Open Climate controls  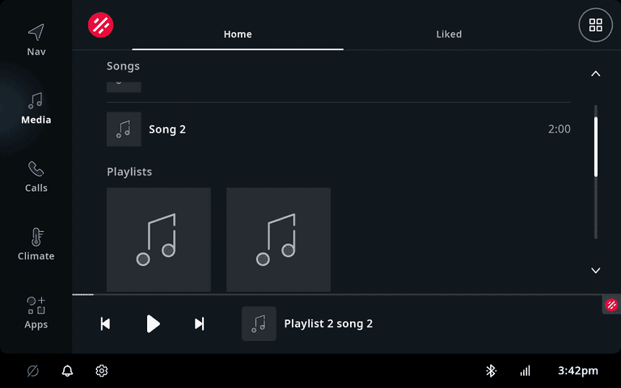coord(36,244)
